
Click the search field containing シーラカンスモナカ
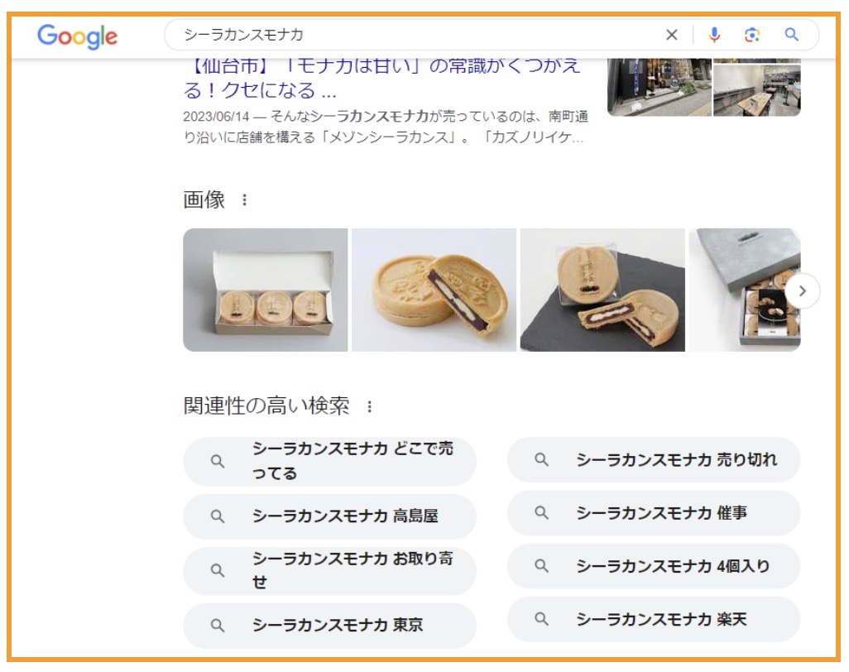tap(411, 36)
